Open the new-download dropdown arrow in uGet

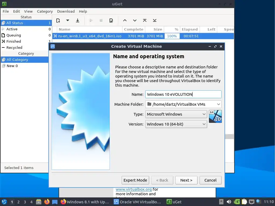67,20
